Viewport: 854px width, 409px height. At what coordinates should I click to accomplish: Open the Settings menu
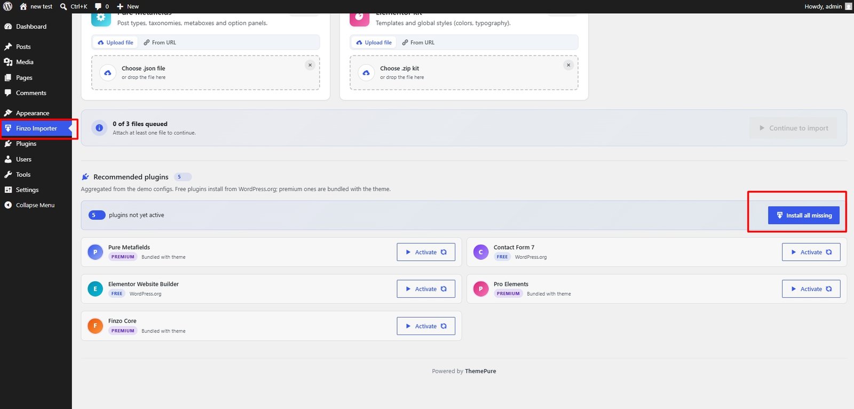click(x=27, y=190)
